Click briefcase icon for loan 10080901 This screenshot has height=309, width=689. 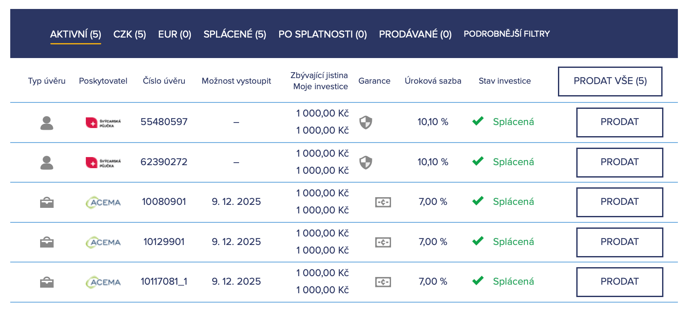(47, 202)
